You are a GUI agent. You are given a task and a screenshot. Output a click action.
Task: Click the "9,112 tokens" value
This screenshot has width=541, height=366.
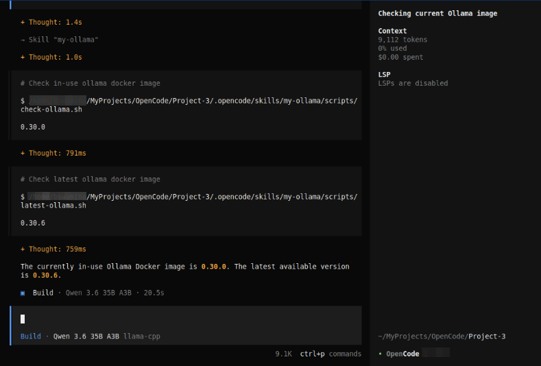click(x=402, y=39)
